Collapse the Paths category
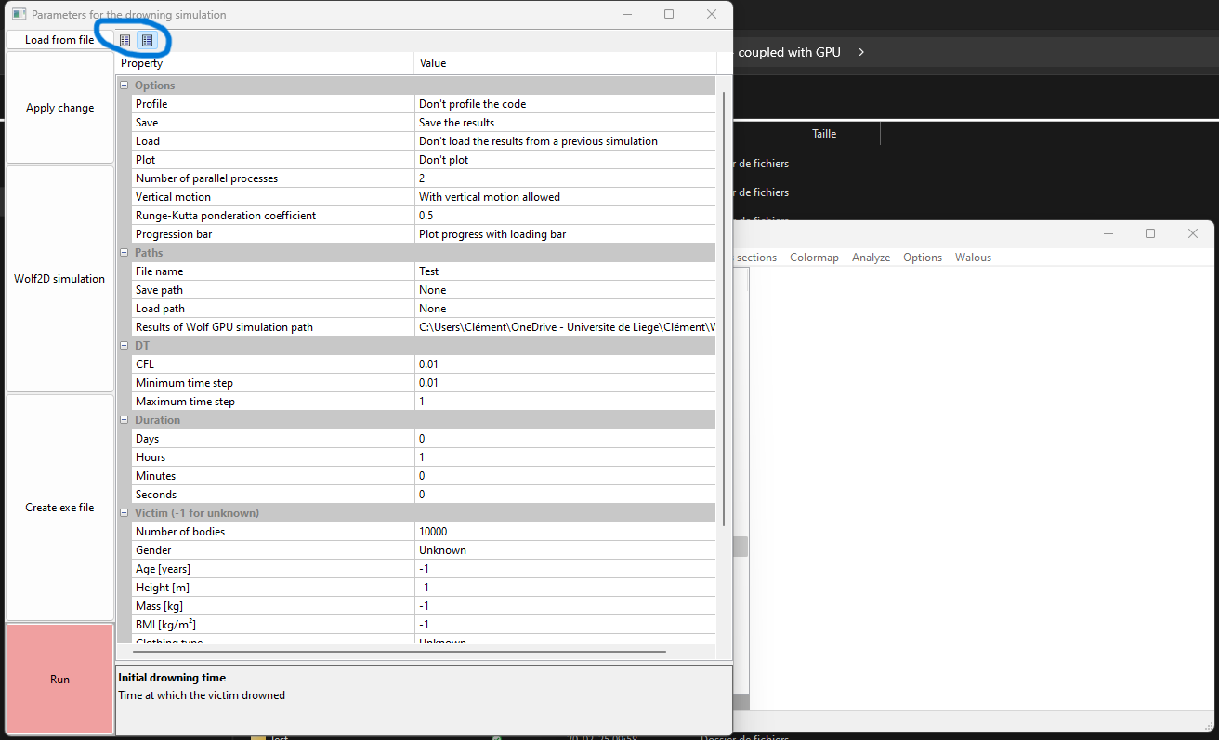Image resolution: width=1219 pixels, height=740 pixels. (x=124, y=253)
